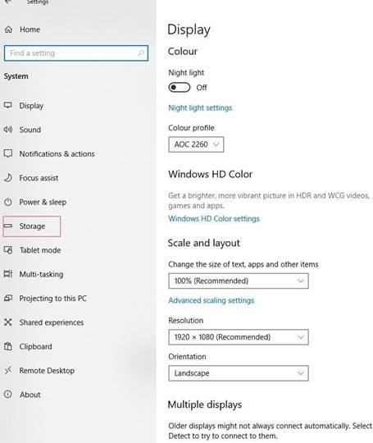Open the AOC 2260 colour profile dropdown
Viewport: 373px width, 443px height.
196,144
